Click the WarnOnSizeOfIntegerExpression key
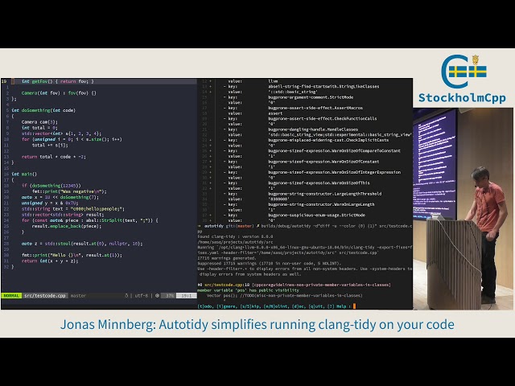This screenshot has width=515, height=386. [334, 172]
